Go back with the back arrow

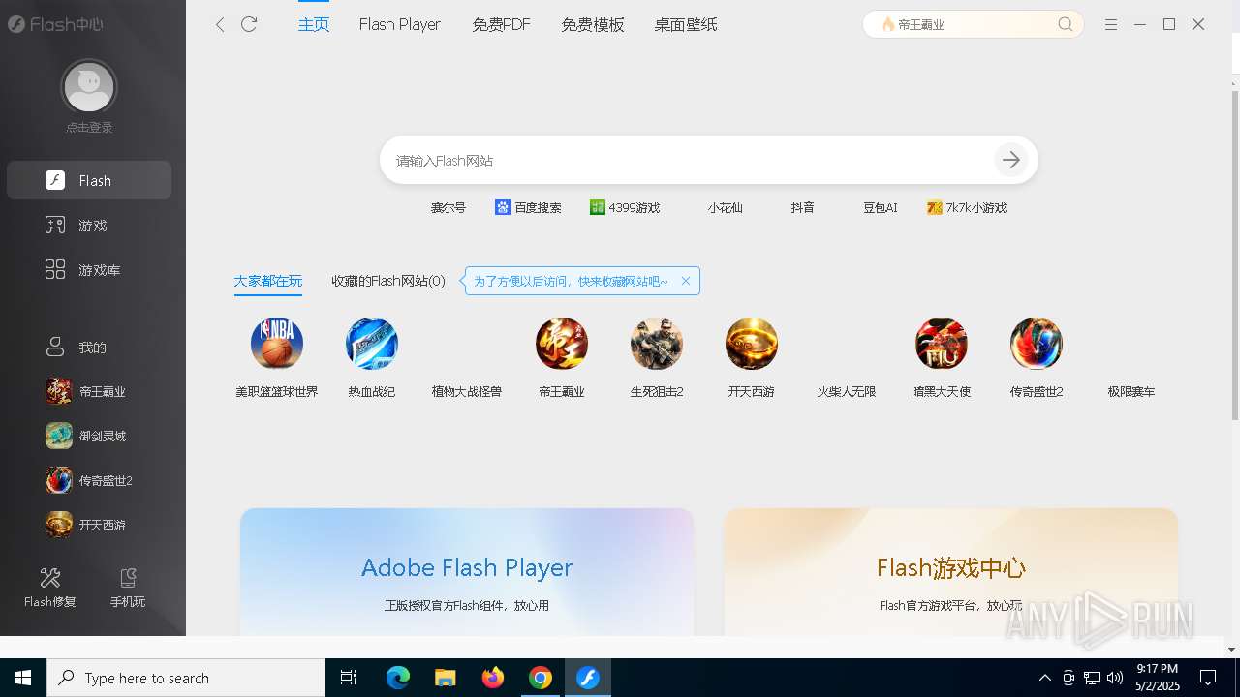click(220, 24)
